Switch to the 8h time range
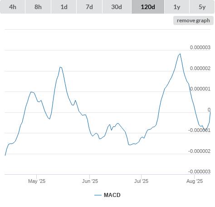 coord(38,7)
